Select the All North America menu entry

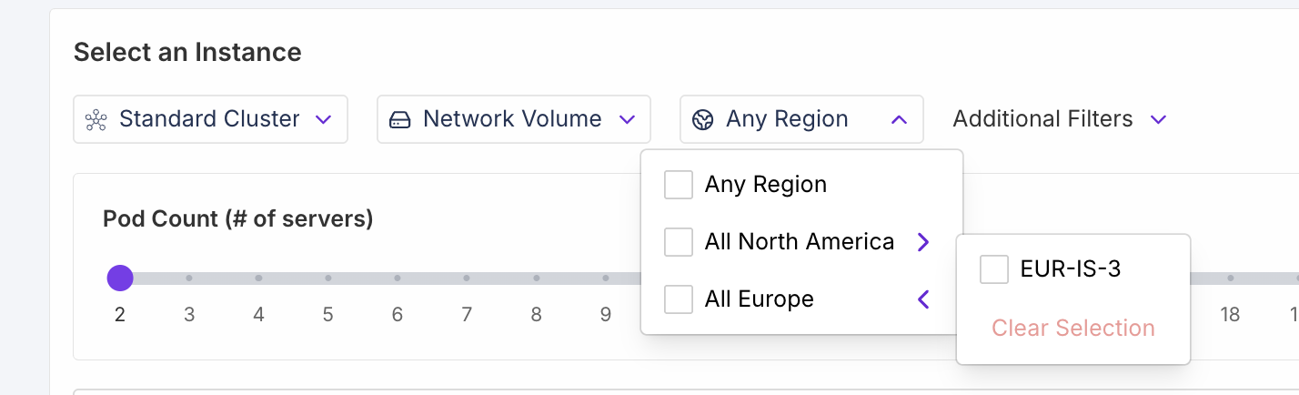click(x=799, y=242)
